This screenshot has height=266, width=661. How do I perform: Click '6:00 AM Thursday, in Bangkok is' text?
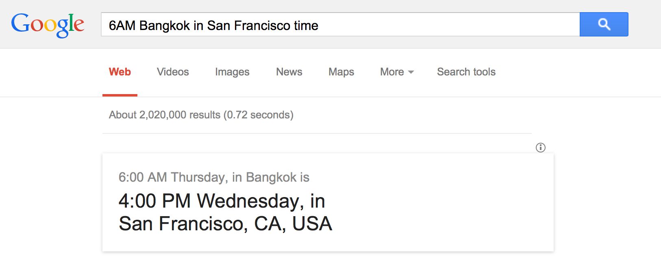click(x=214, y=177)
